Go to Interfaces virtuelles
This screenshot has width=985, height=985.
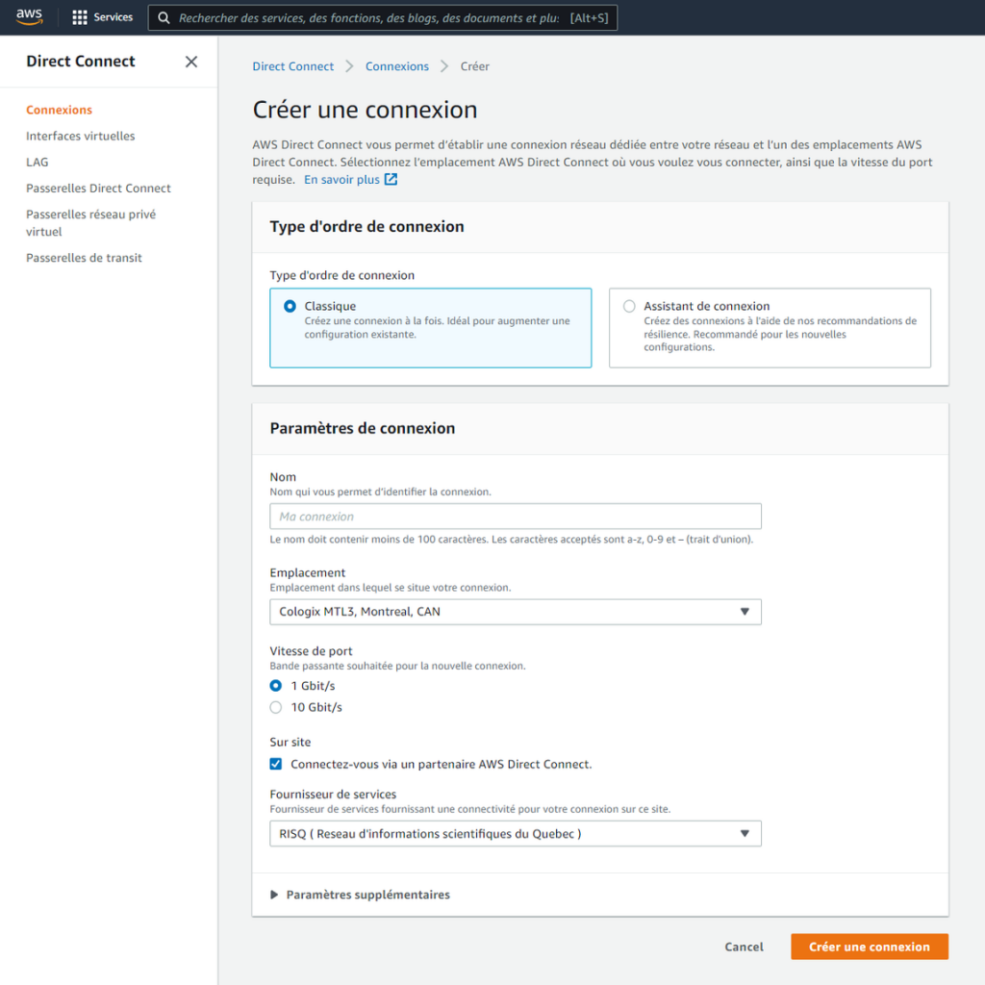81,137
